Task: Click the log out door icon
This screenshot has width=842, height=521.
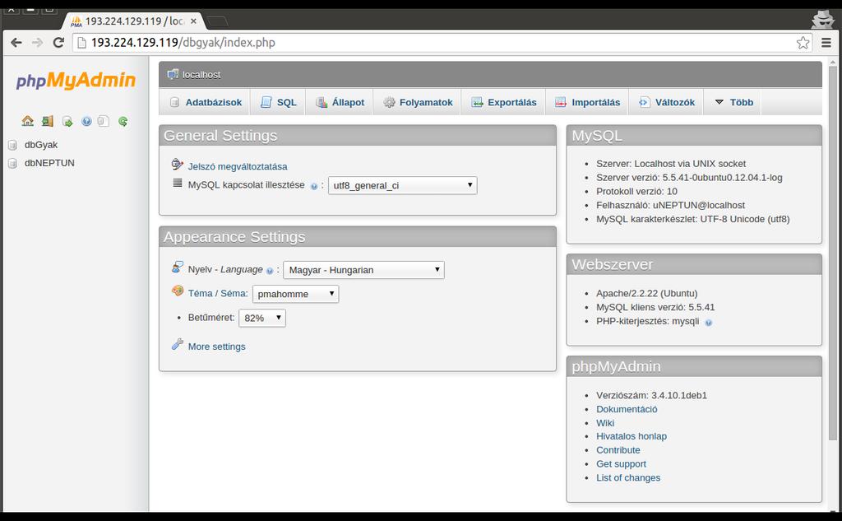Action: pyautogui.click(x=47, y=121)
